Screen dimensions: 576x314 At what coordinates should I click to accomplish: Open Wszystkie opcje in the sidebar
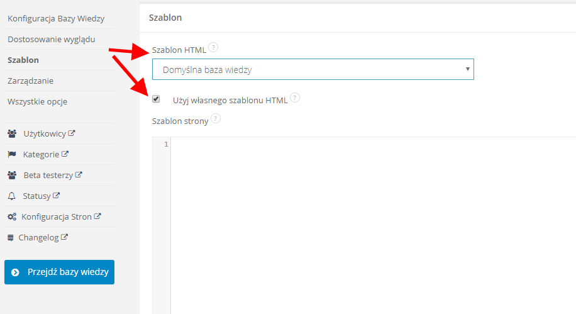pyautogui.click(x=37, y=101)
